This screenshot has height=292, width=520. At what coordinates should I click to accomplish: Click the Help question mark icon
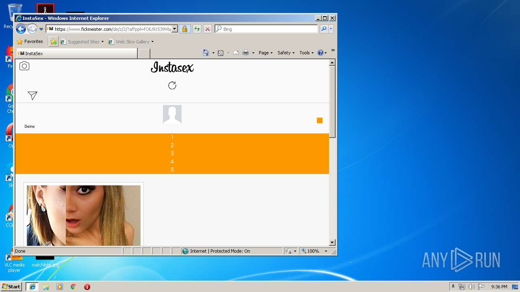pos(320,53)
